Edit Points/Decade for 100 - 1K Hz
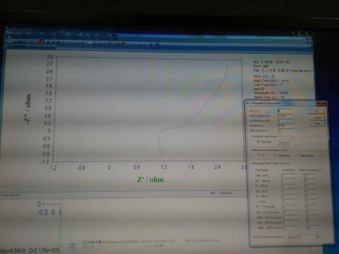 (x=311, y=191)
